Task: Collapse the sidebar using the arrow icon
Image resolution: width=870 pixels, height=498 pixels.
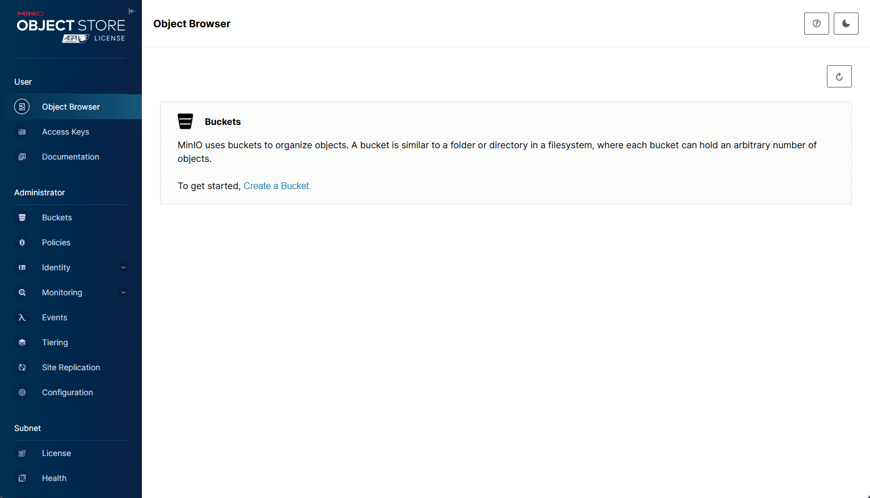Action: pos(132,11)
